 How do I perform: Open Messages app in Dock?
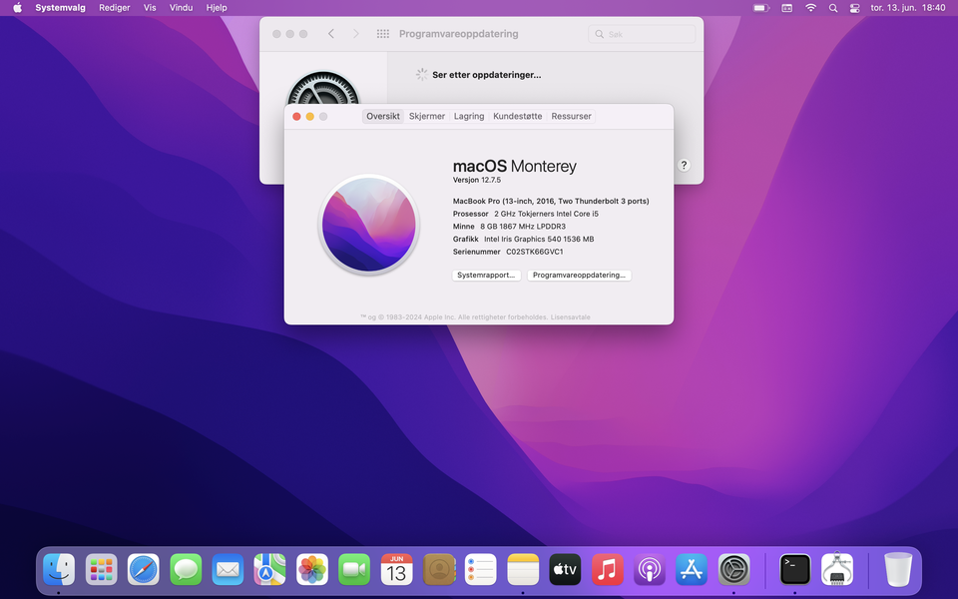tap(186, 570)
